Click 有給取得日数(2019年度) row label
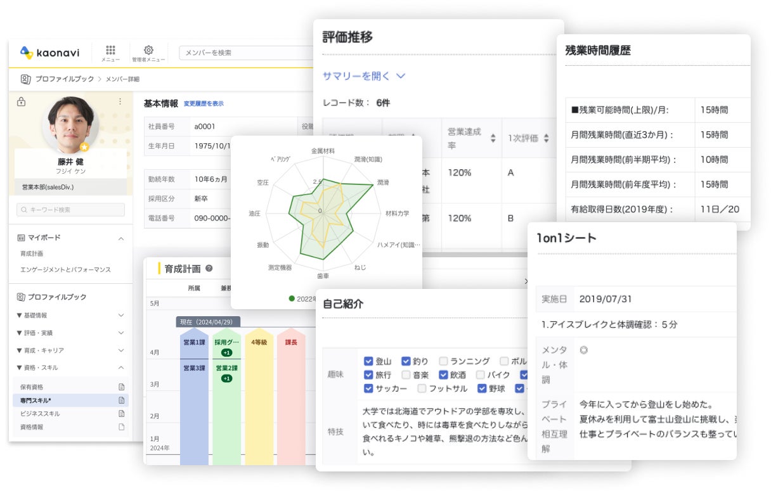 pos(623,209)
